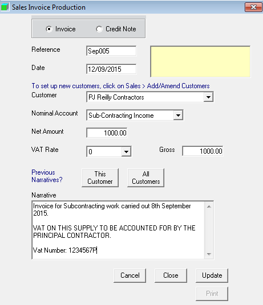Select the Invoice radio button
This screenshot has width=263, height=305.
click(49, 29)
